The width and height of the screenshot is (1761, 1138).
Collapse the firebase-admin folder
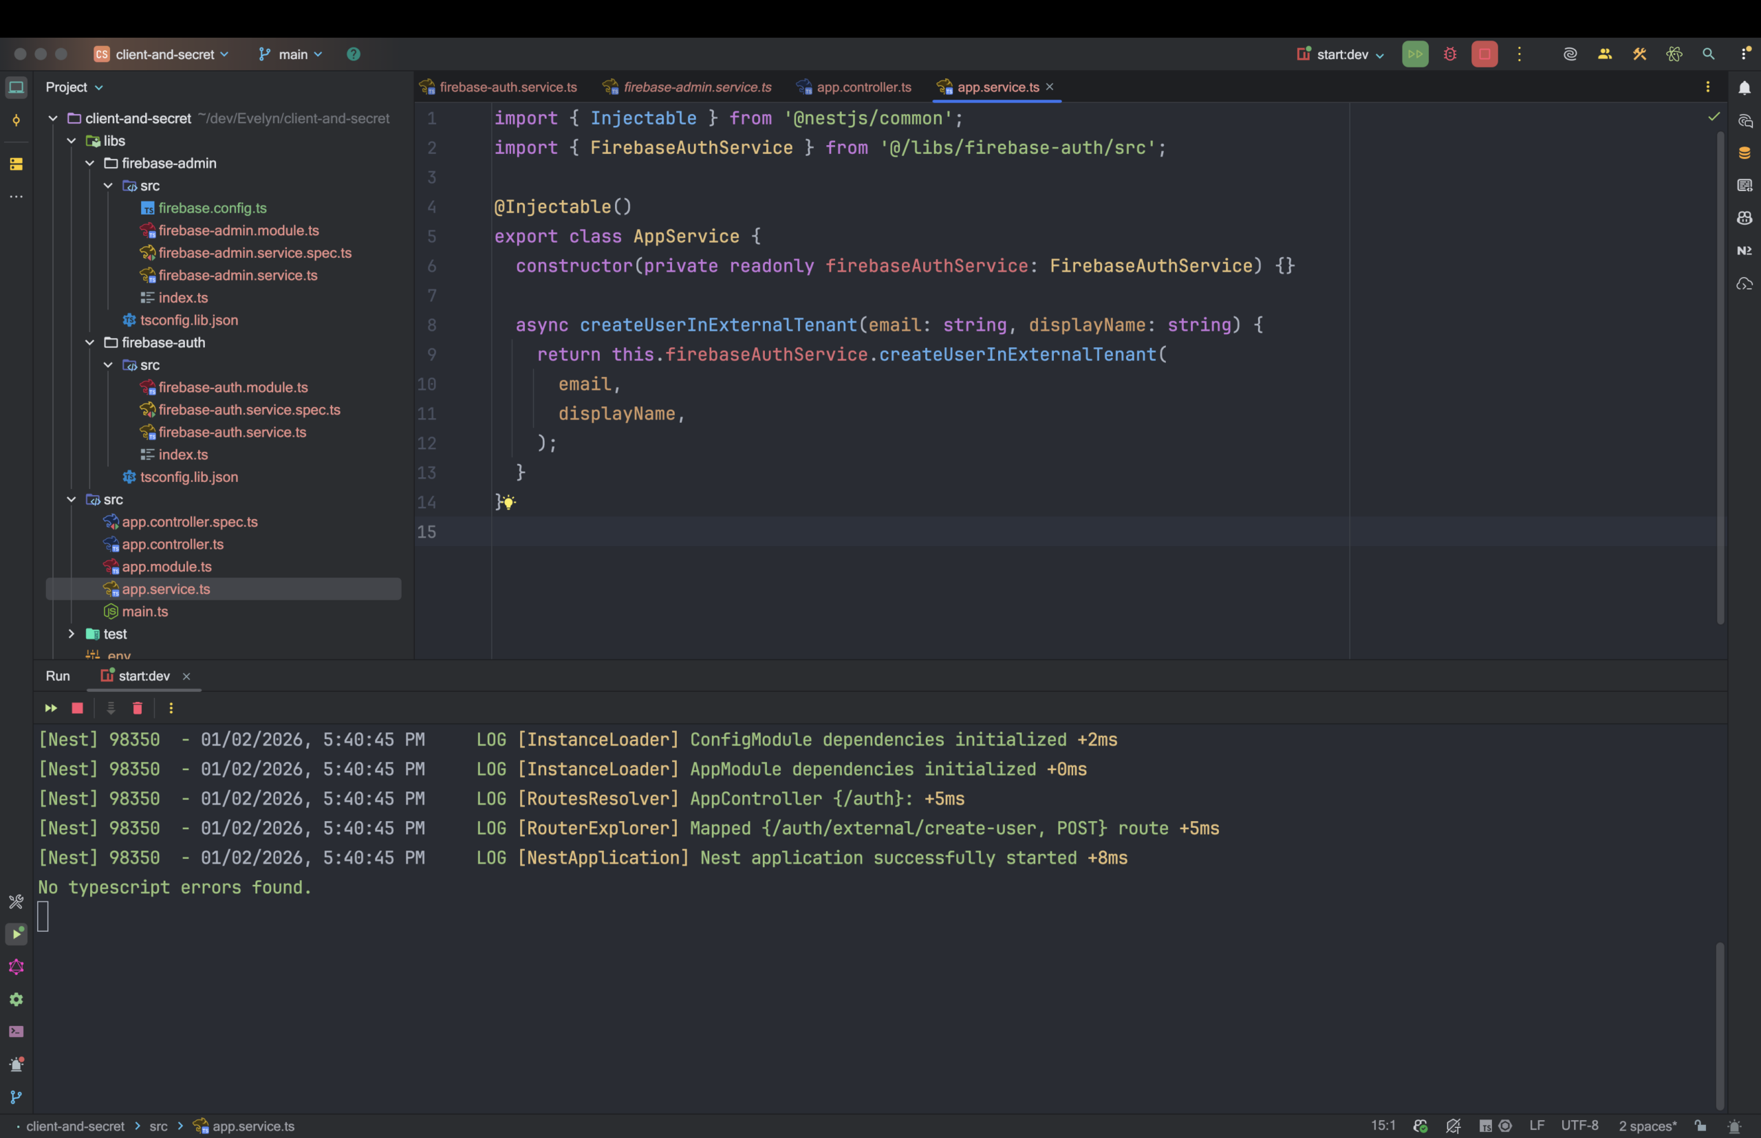point(90,164)
